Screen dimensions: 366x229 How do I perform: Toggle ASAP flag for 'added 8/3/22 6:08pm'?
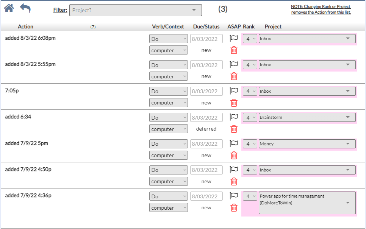click(234, 38)
